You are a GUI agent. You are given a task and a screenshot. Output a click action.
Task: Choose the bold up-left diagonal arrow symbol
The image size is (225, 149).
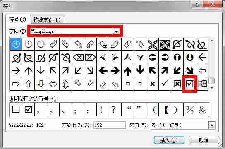click(x=152, y=70)
